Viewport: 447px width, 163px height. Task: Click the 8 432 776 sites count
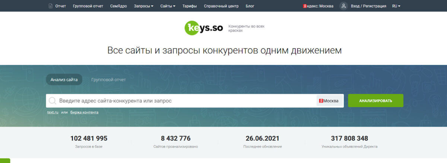click(176, 138)
